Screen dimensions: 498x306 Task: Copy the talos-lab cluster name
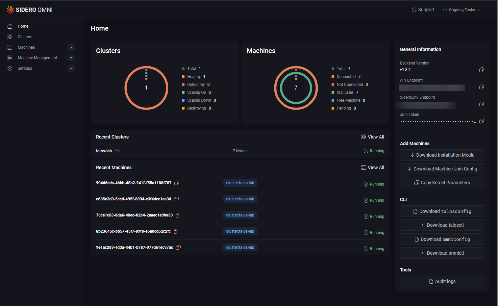117,151
